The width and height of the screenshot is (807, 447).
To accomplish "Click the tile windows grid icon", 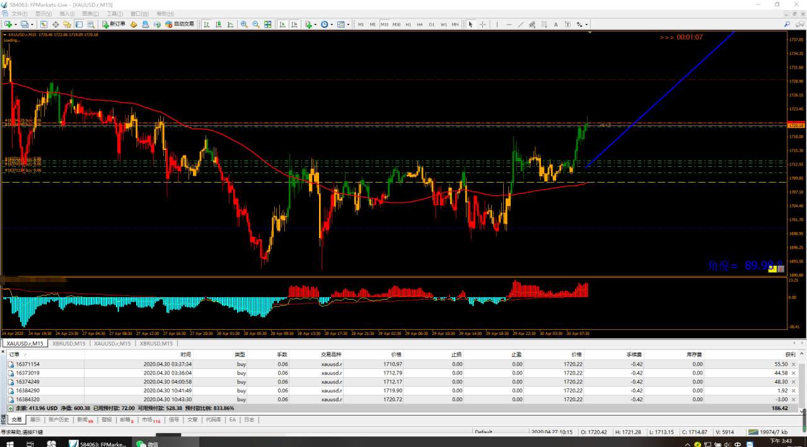I will [268, 25].
